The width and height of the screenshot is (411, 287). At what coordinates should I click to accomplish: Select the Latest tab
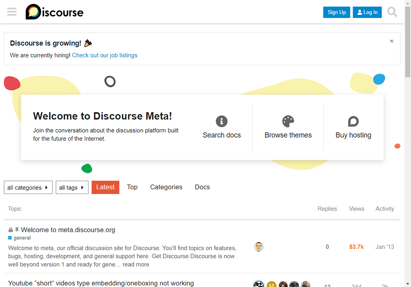coord(106,187)
